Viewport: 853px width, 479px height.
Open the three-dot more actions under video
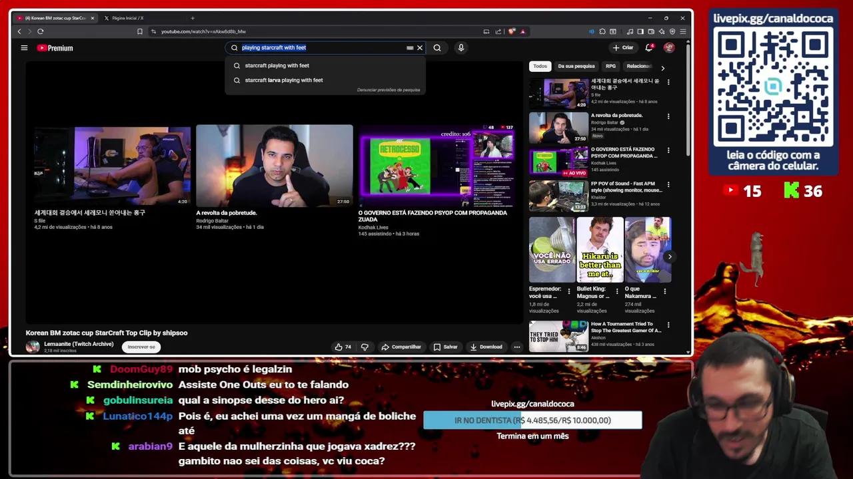pos(516,347)
